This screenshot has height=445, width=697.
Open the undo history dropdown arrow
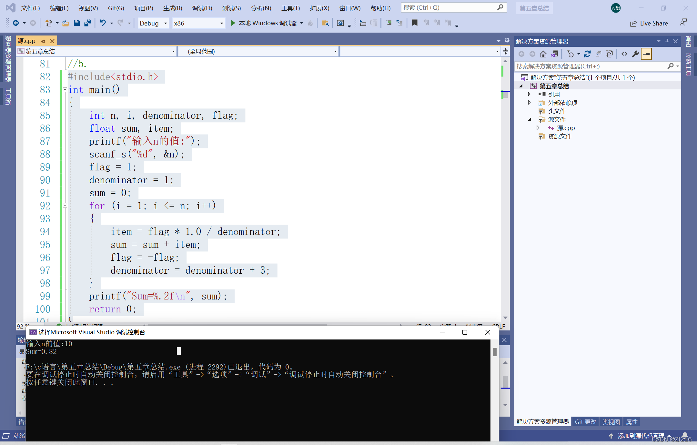(x=112, y=23)
